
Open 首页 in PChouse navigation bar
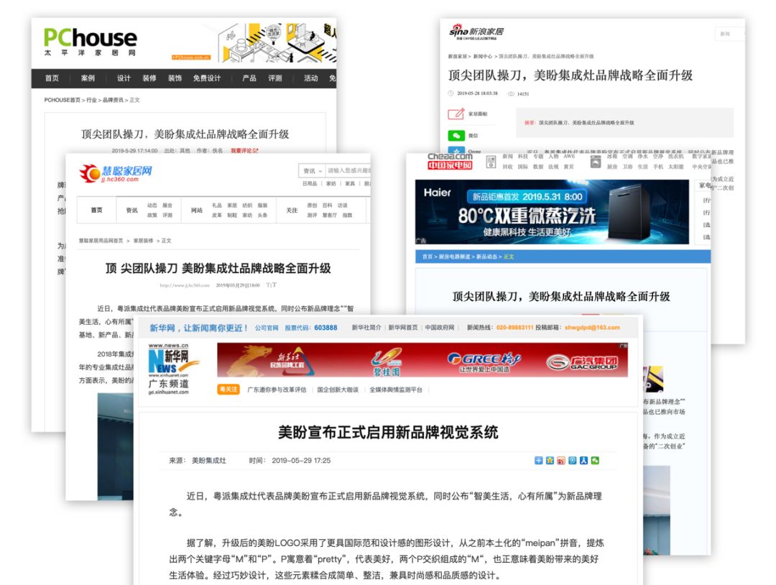coord(52,78)
